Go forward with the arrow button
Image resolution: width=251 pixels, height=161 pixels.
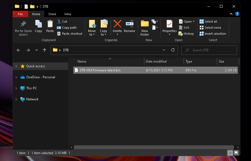coord(28,50)
